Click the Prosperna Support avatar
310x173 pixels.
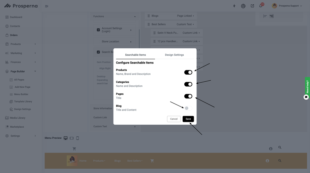click(274, 6)
